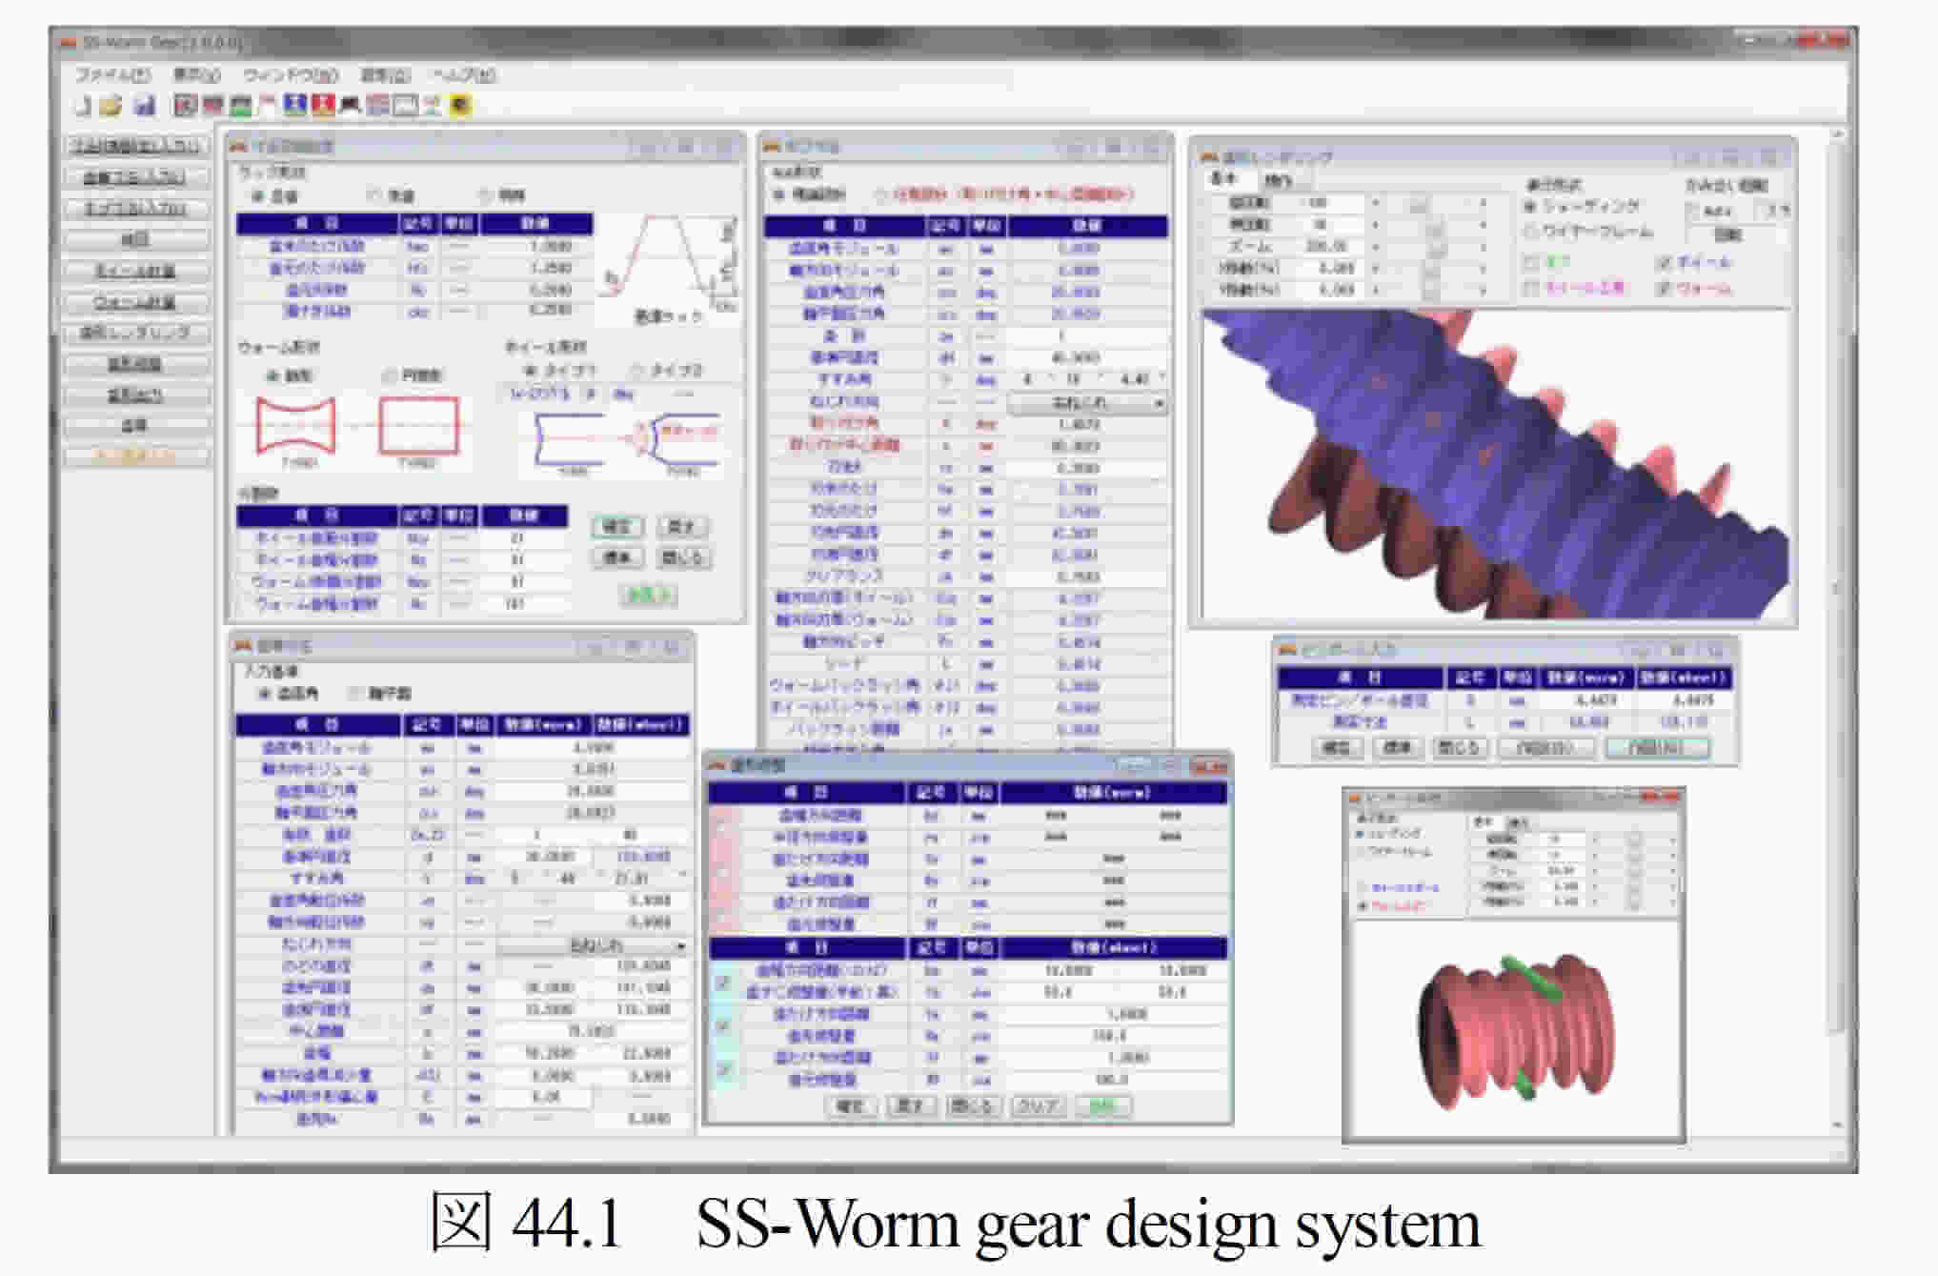The width and height of the screenshot is (1938, 1276).
Task: Open ねじれ方向 dropdown in the upper dimension window
Action: click(1087, 403)
